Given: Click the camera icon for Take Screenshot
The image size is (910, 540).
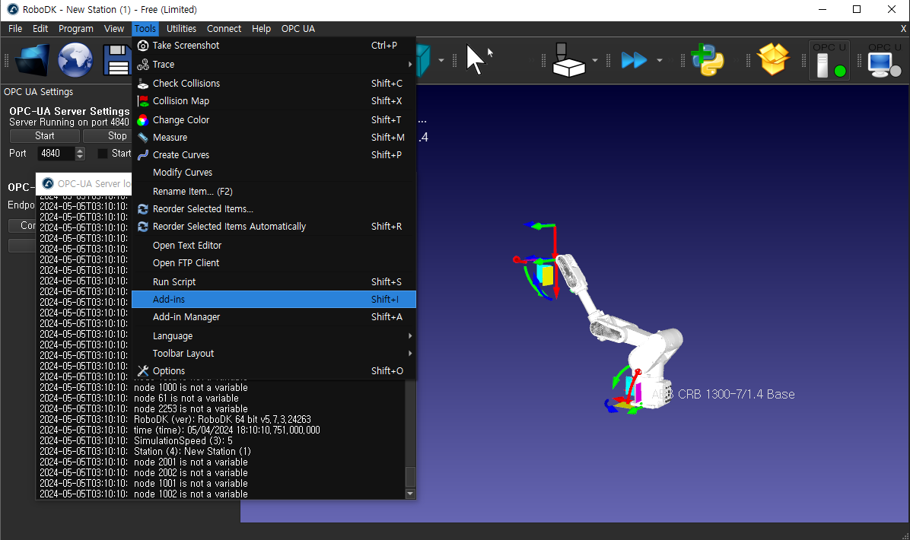Looking at the screenshot, I should (143, 45).
